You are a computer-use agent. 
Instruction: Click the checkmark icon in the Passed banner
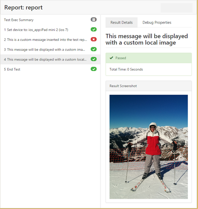click(111, 58)
